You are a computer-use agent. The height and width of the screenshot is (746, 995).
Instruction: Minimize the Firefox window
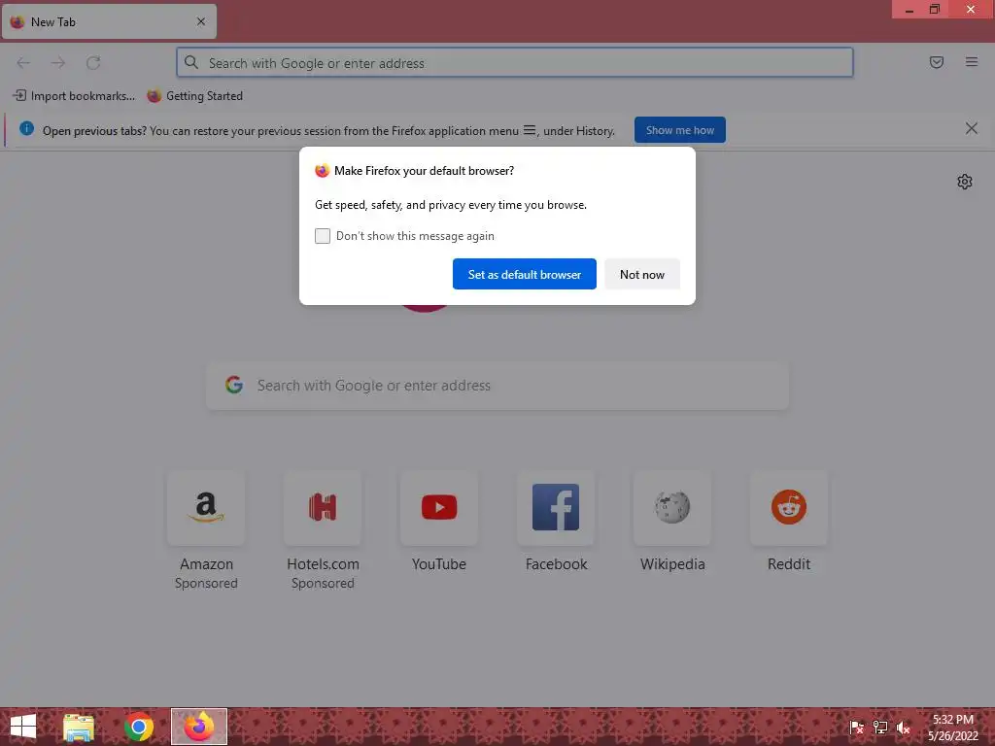click(909, 10)
